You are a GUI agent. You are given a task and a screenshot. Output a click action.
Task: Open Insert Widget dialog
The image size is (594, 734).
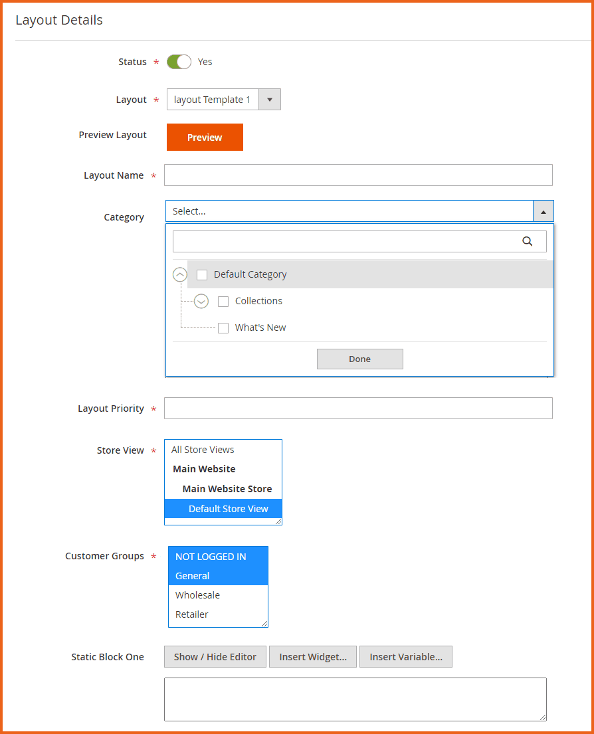point(313,657)
